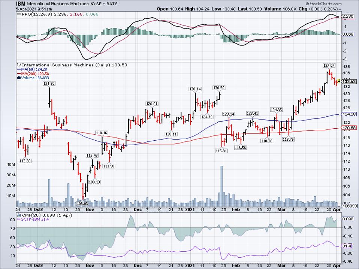Click the 137.07 peak price label
The height and width of the screenshot is (269, 359).
click(329, 65)
